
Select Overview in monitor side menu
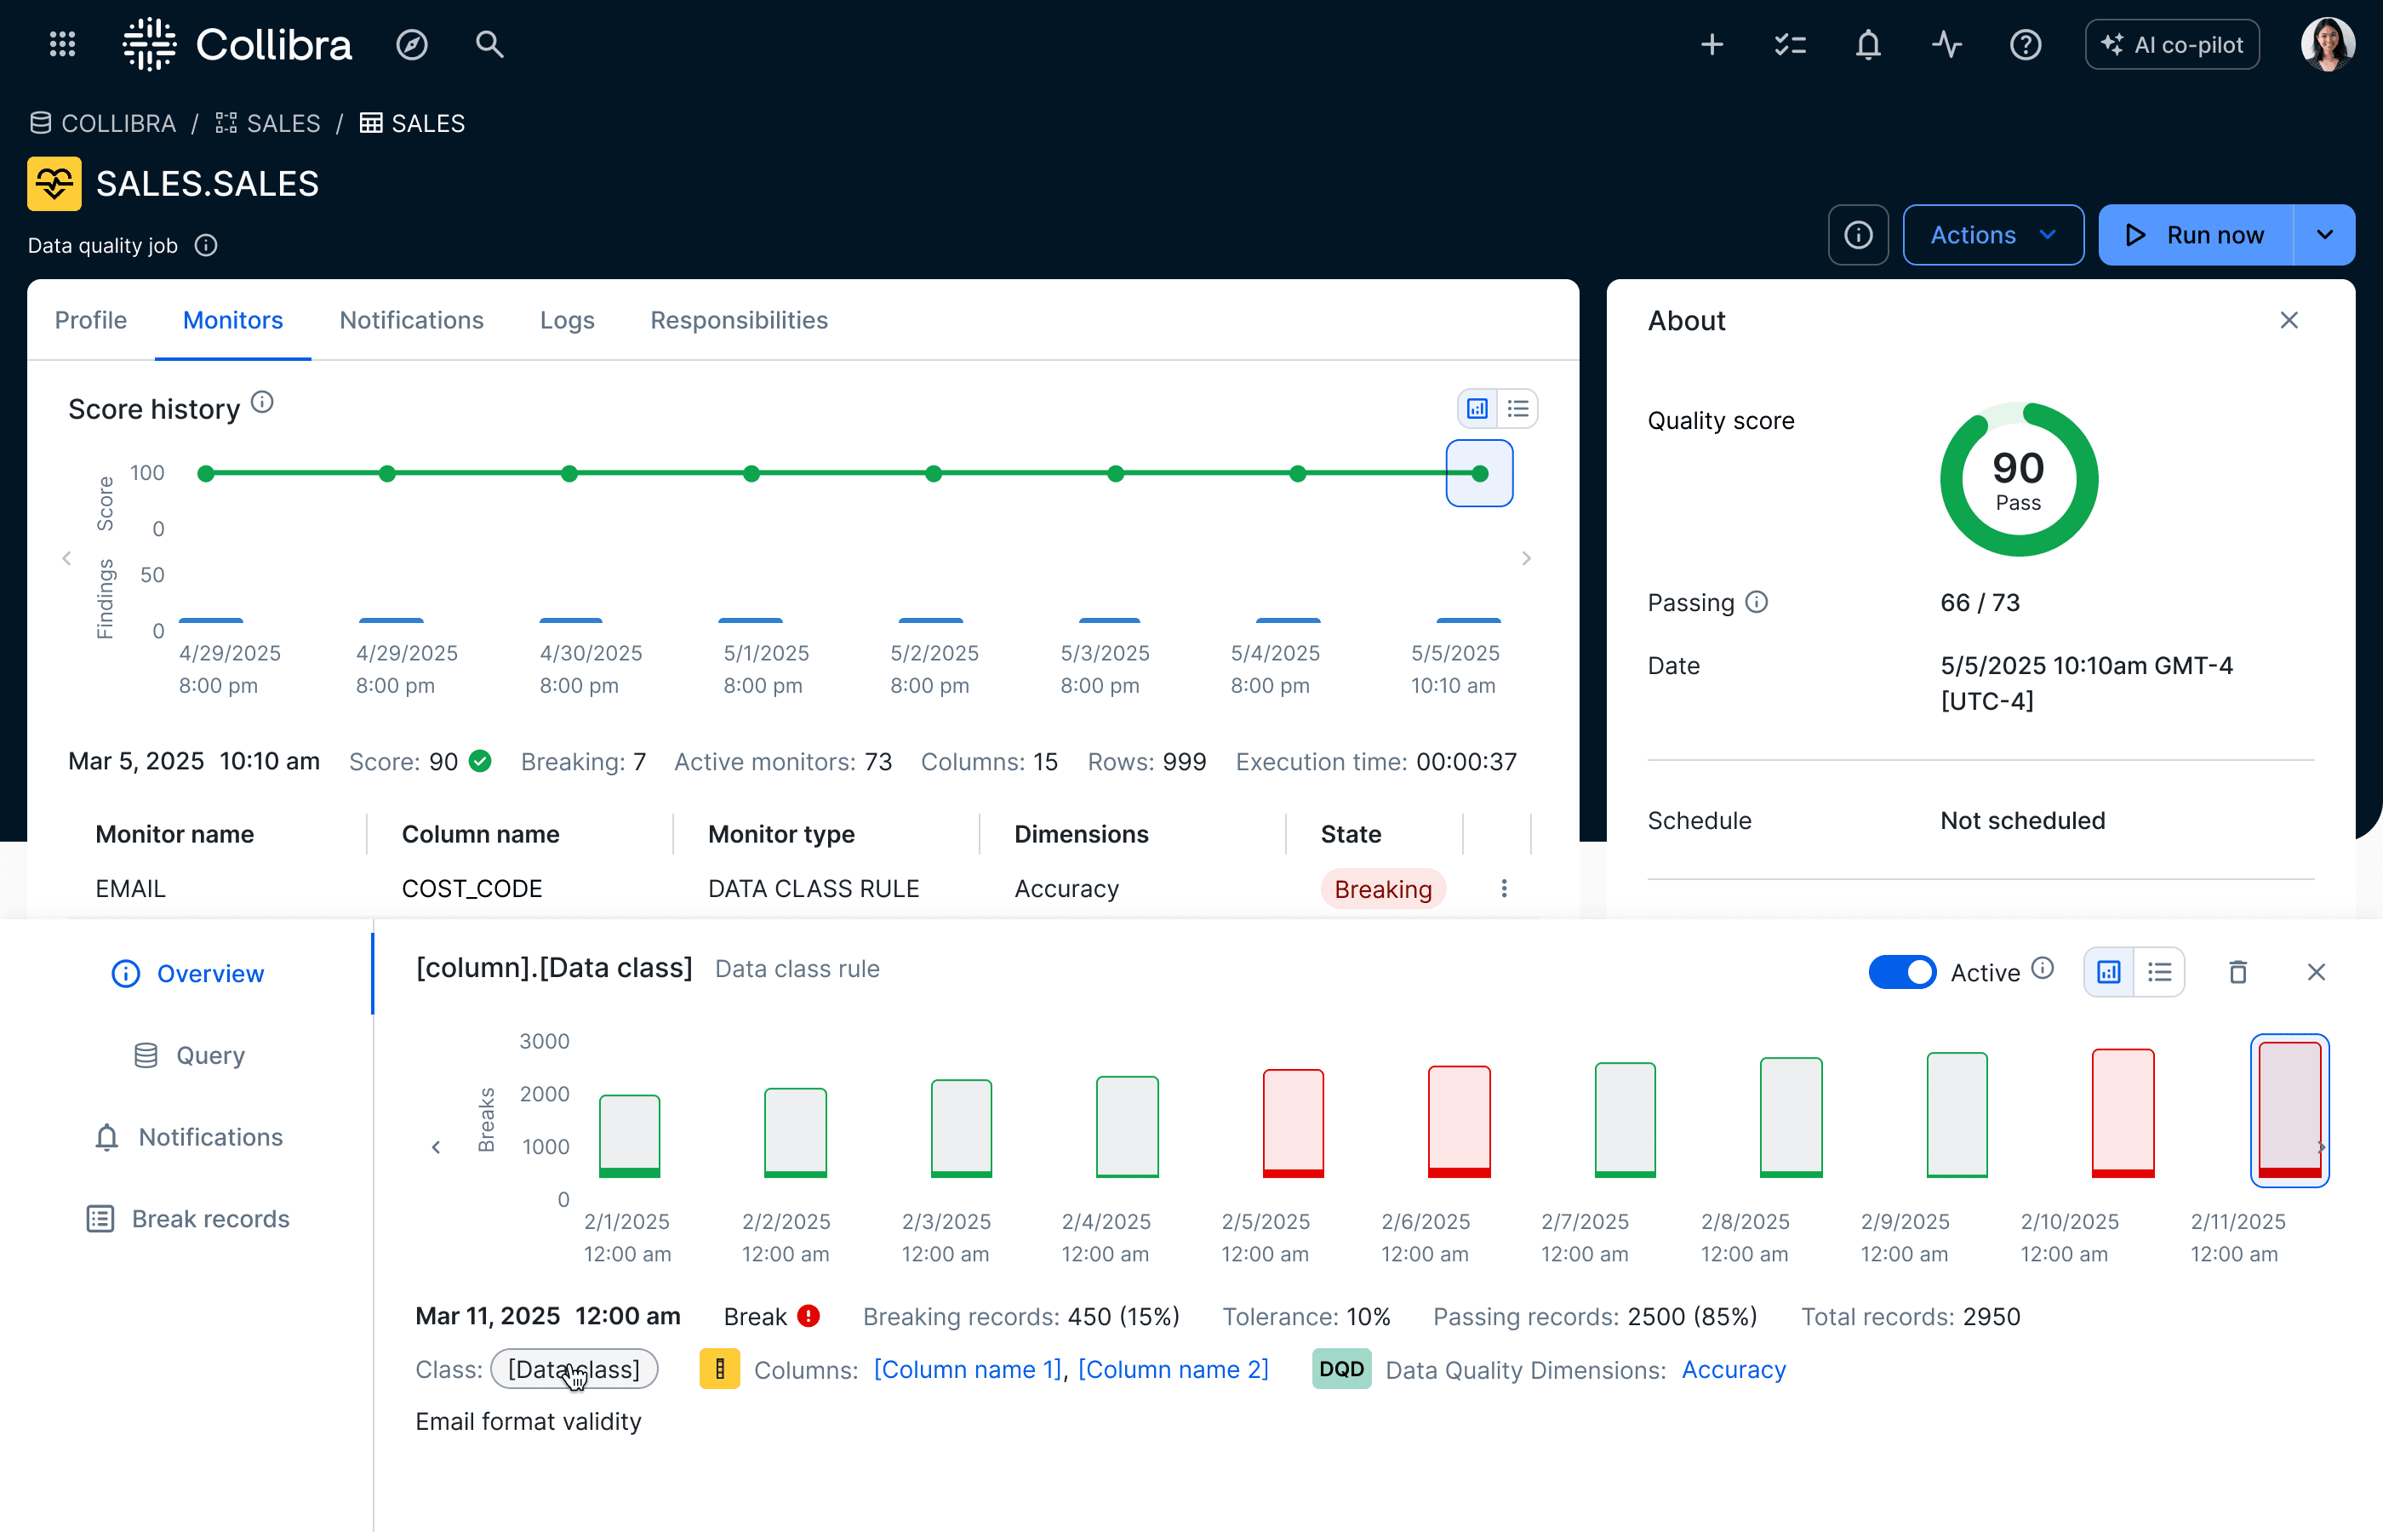[187, 973]
